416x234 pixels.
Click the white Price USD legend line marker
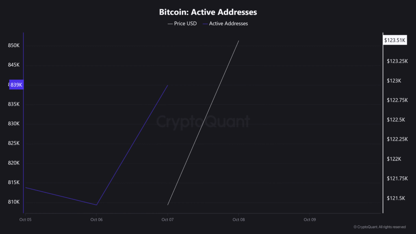(170, 24)
